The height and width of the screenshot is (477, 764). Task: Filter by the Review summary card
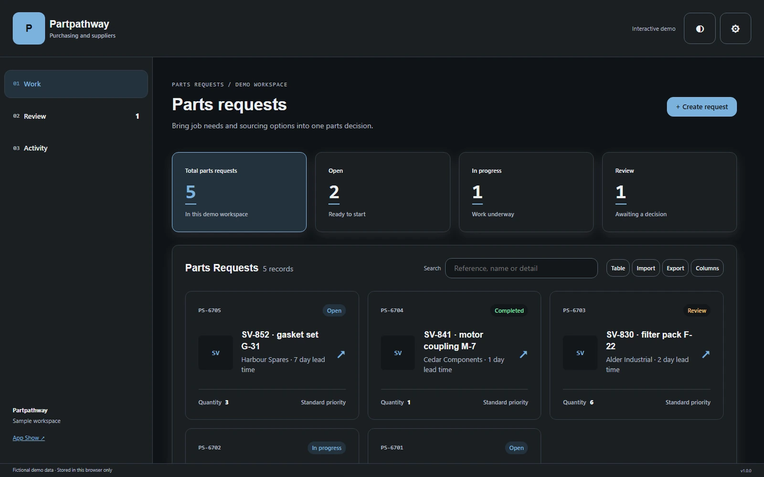click(669, 192)
